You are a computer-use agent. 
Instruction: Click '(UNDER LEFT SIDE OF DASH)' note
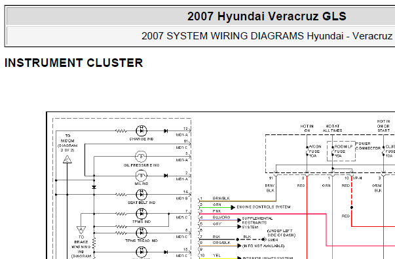tap(281, 233)
